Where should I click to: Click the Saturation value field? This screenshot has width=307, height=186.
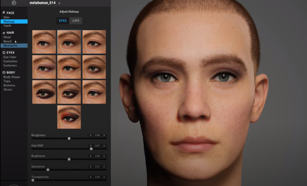pos(97,167)
